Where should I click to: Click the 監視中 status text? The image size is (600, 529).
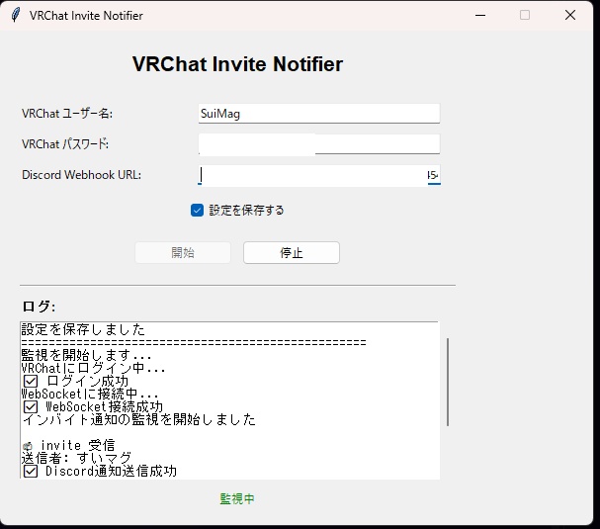click(237, 498)
